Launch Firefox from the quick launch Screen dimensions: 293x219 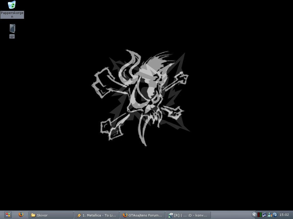[x=21, y=215]
